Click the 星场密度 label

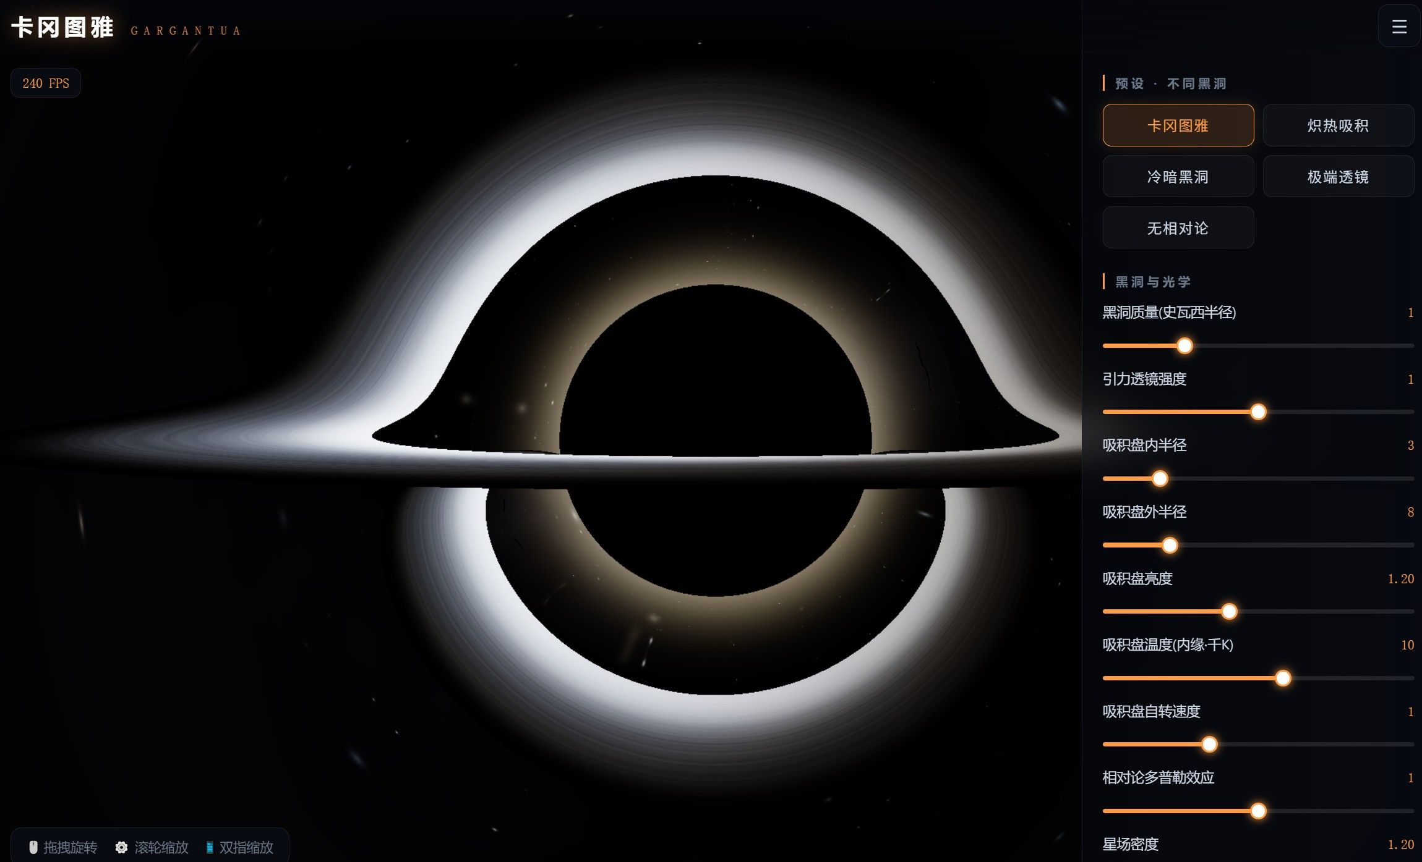(x=1131, y=844)
